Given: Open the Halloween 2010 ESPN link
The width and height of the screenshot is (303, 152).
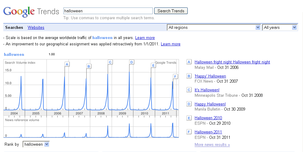Looking at the screenshot, I should [208, 118].
